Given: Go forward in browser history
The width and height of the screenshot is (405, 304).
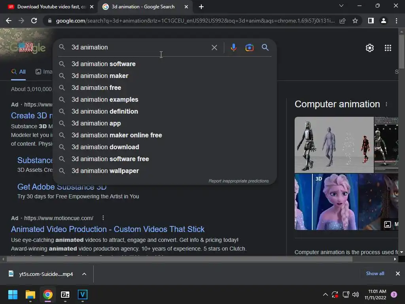Looking at the screenshot, I should (21, 21).
